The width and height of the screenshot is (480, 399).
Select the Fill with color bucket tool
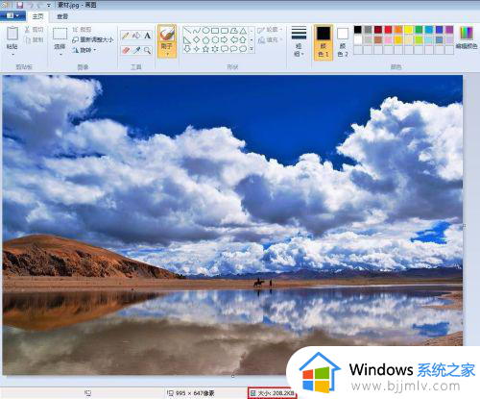click(x=136, y=36)
